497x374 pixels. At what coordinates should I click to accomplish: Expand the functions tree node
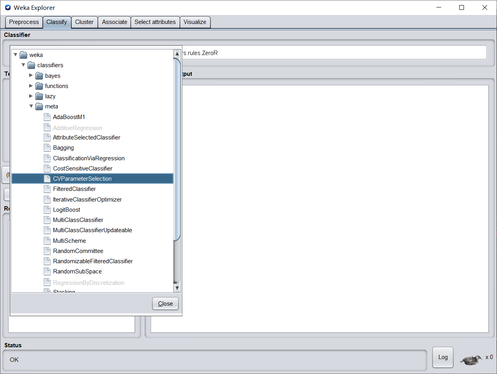click(x=31, y=86)
